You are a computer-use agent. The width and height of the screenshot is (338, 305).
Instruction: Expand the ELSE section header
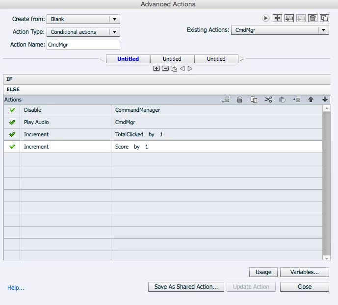pos(167,89)
